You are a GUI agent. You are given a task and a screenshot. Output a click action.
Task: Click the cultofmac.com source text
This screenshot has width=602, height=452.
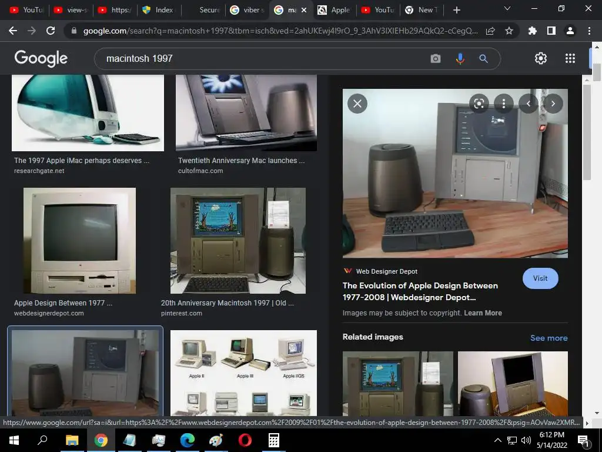pyautogui.click(x=200, y=171)
